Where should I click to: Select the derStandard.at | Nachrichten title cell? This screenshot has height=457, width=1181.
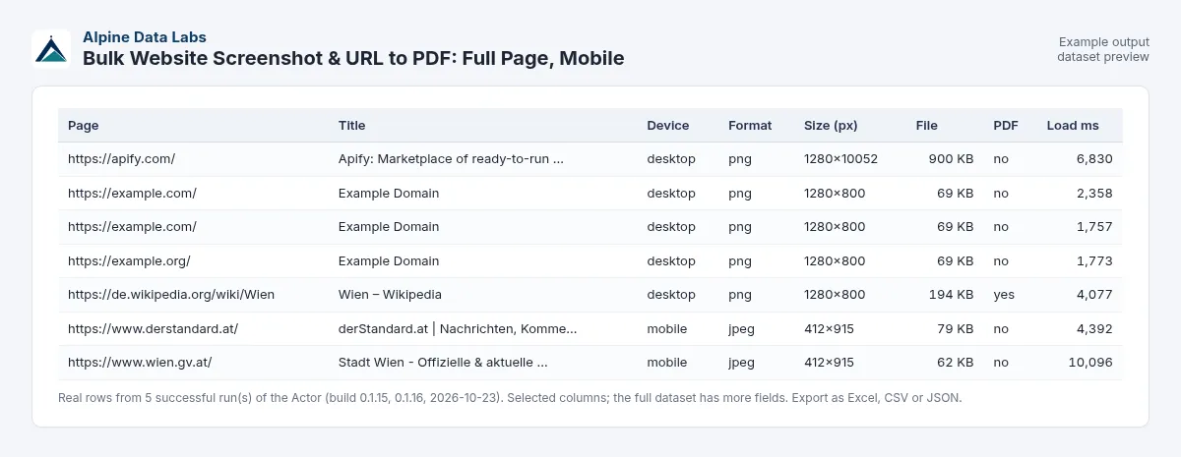click(x=458, y=329)
